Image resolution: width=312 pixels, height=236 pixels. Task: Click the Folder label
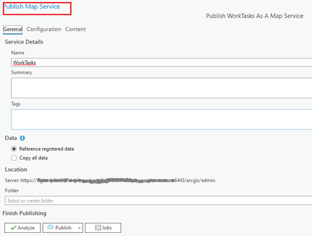pyautogui.click(x=12, y=191)
